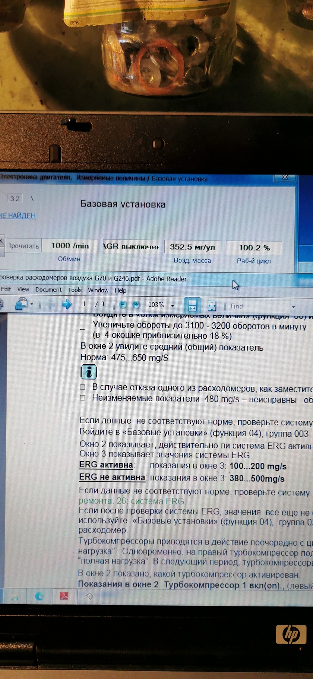Click the fit full page icon
The height and width of the screenshot is (679, 313).
212,306
